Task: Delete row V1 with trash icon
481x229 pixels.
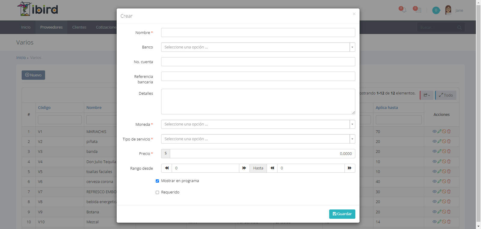Action: [x=449, y=132]
